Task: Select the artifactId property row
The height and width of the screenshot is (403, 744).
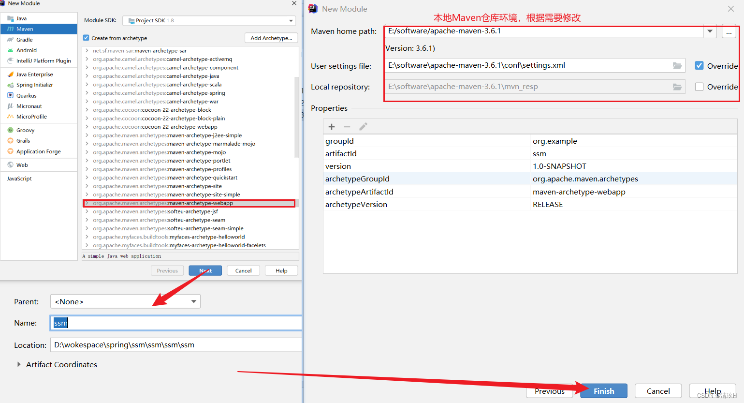Action: [530, 154]
